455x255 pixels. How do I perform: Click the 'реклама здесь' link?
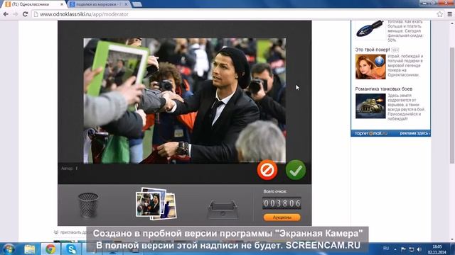[414, 133]
